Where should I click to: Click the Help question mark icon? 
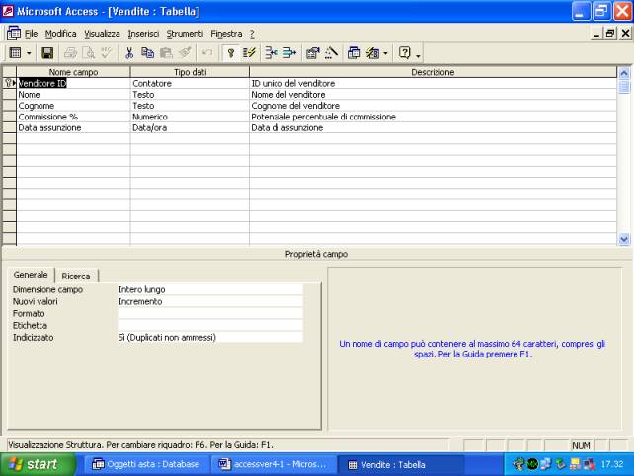click(404, 53)
